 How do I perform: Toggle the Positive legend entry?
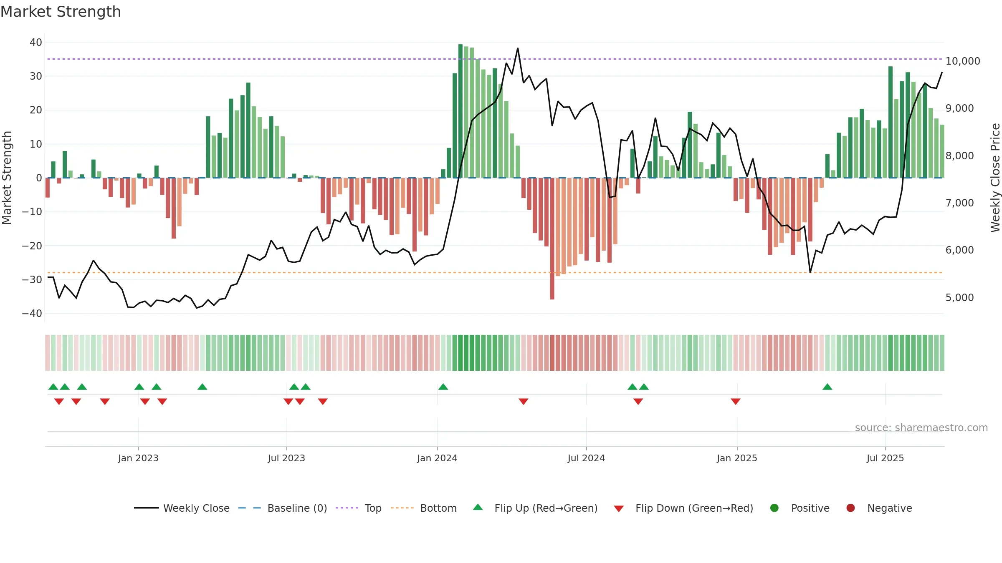800,508
